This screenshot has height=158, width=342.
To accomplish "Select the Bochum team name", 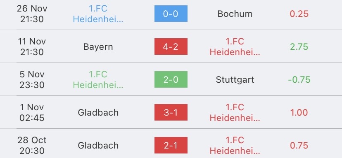I will 235,14.
